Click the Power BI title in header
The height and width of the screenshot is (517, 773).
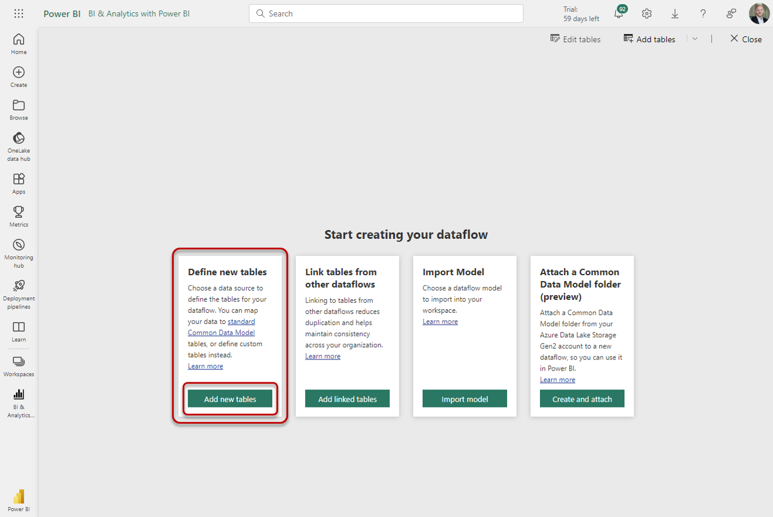(x=62, y=13)
